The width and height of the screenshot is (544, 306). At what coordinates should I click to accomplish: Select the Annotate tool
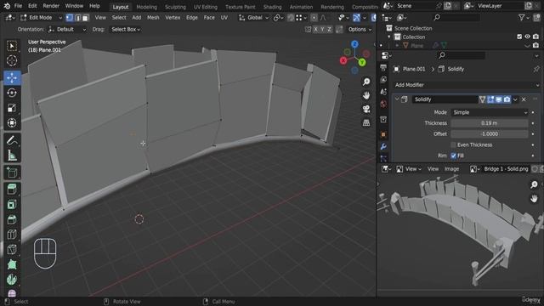pos(12,140)
